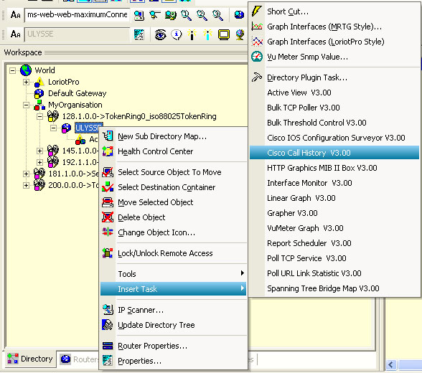This screenshot has height=373, width=422.
Task: Click the horizontal scrollbar left arrow
Action: coord(391,365)
